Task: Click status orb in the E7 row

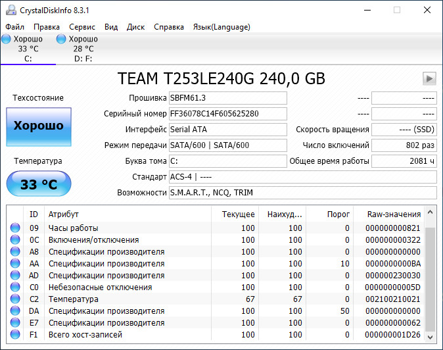Action: click(x=15, y=322)
